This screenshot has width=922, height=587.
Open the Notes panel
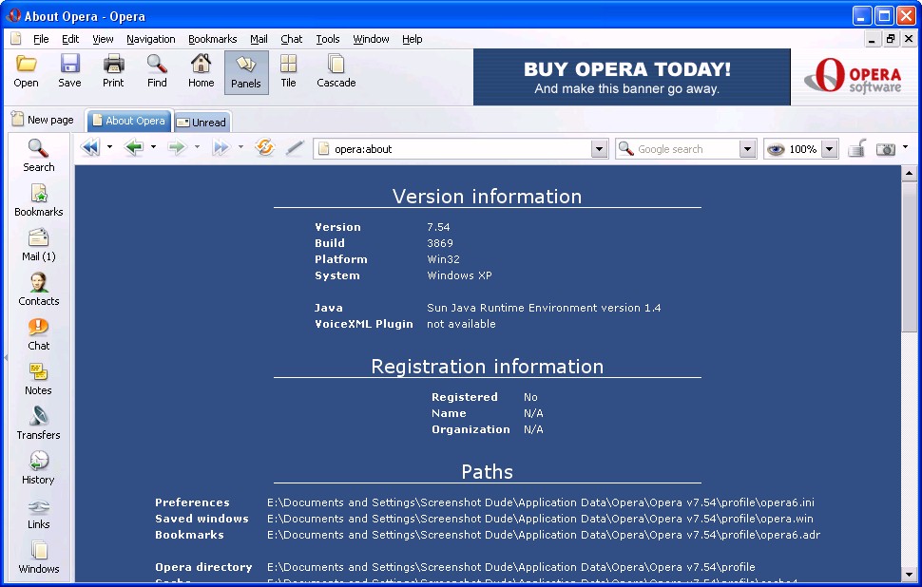39,378
